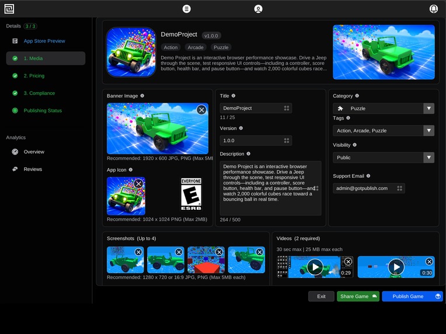Viewport: 446px width, 334px height.
Task: Click the info icon next to Category
Action: tap(357, 96)
